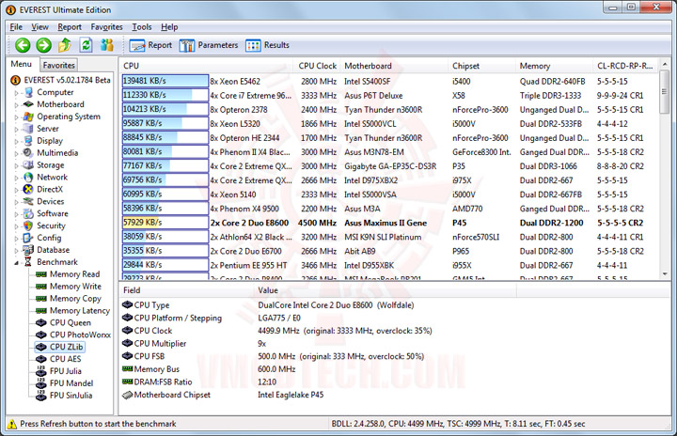Select the Computer tree icon
677x436 pixels.
[28, 92]
